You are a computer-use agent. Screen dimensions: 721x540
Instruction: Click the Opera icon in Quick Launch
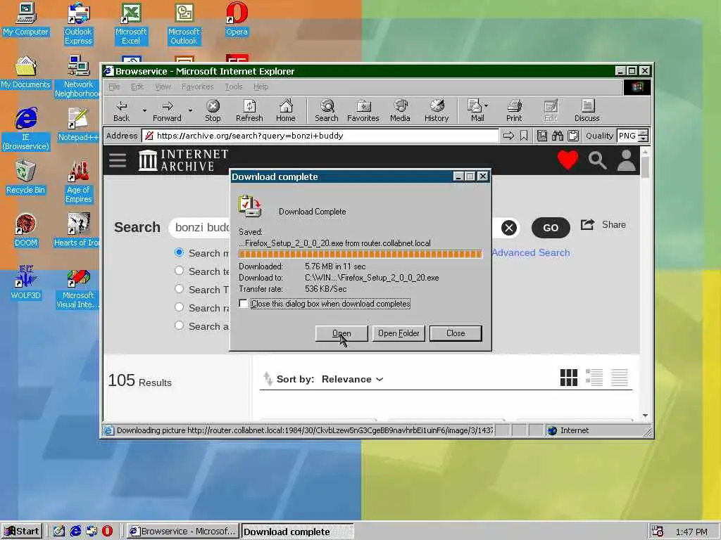click(107, 531)
